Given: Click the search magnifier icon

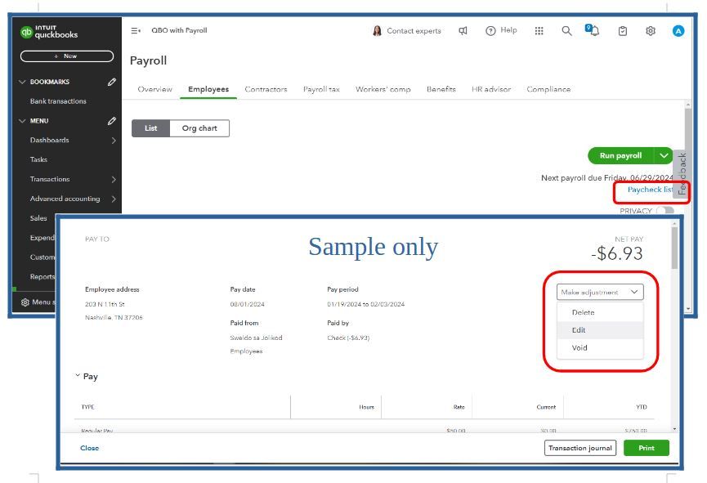Looking at the screenshot, I should (x=566, y=31).
